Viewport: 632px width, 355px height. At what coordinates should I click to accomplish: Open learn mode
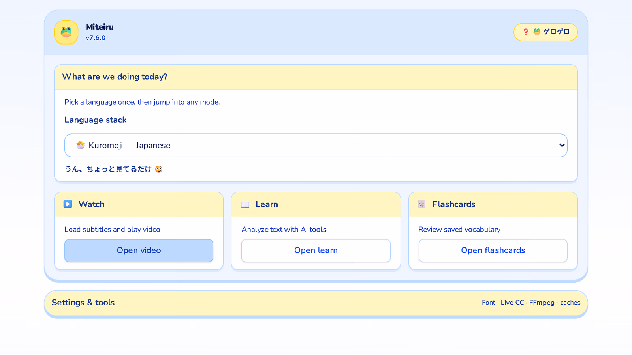point(316,250)
